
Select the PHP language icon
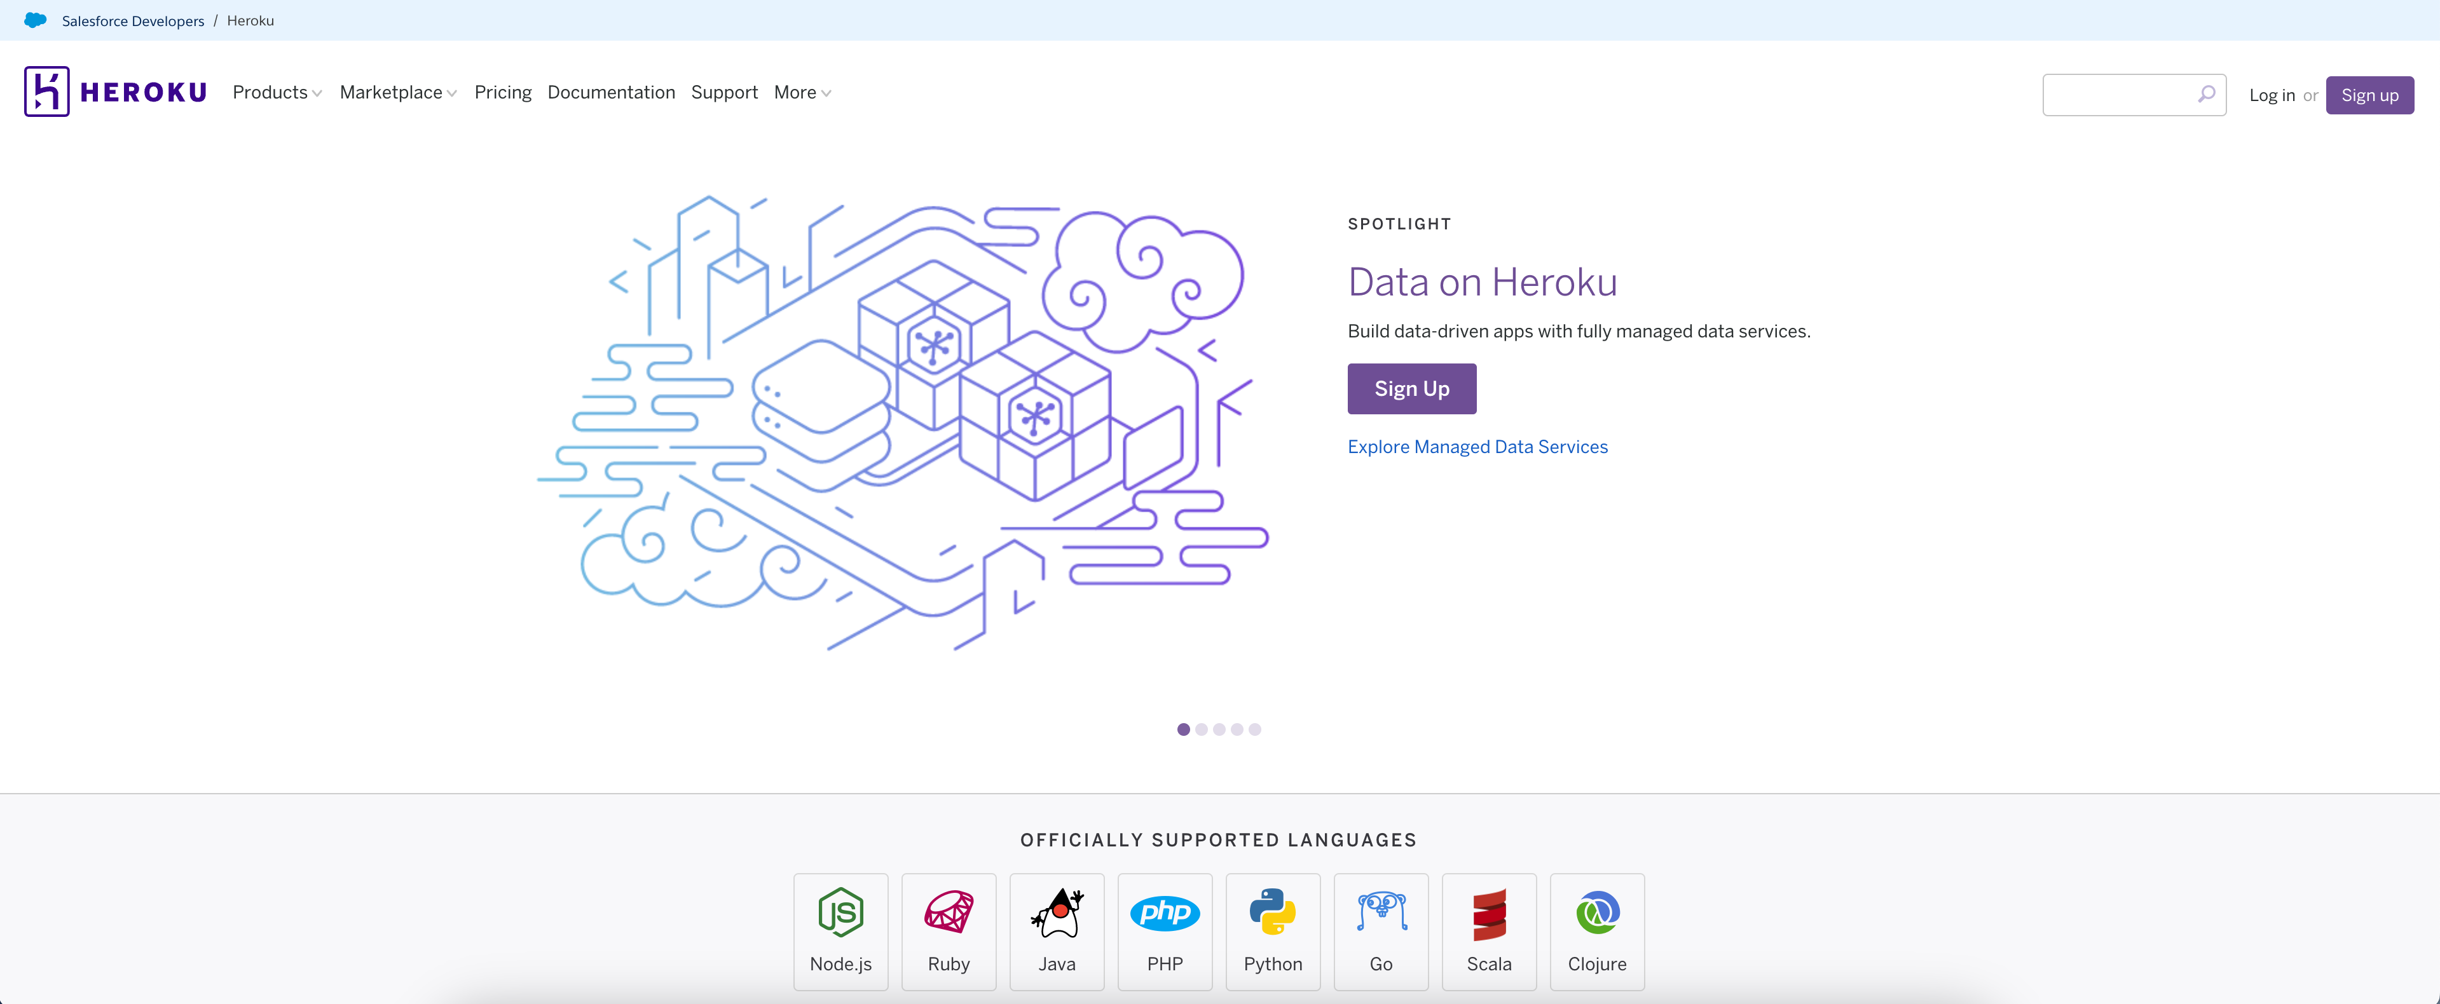tap(1164, 912)
